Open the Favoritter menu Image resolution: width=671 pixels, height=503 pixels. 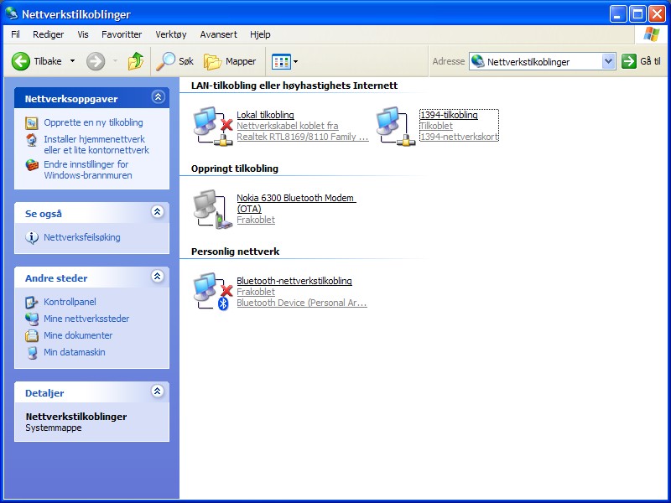(x=122, y=34)
